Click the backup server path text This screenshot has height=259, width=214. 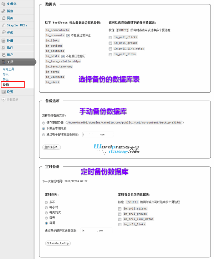[124, 123]
